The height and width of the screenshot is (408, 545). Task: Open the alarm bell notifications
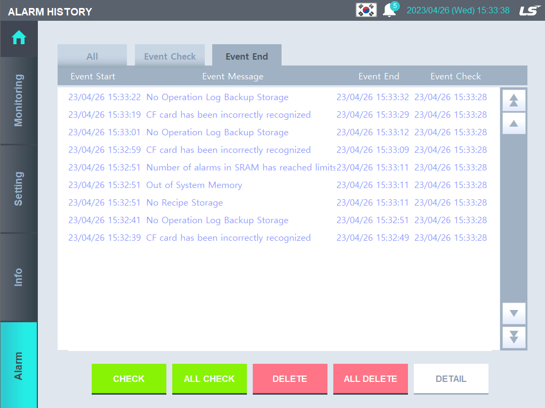(390, 10)
